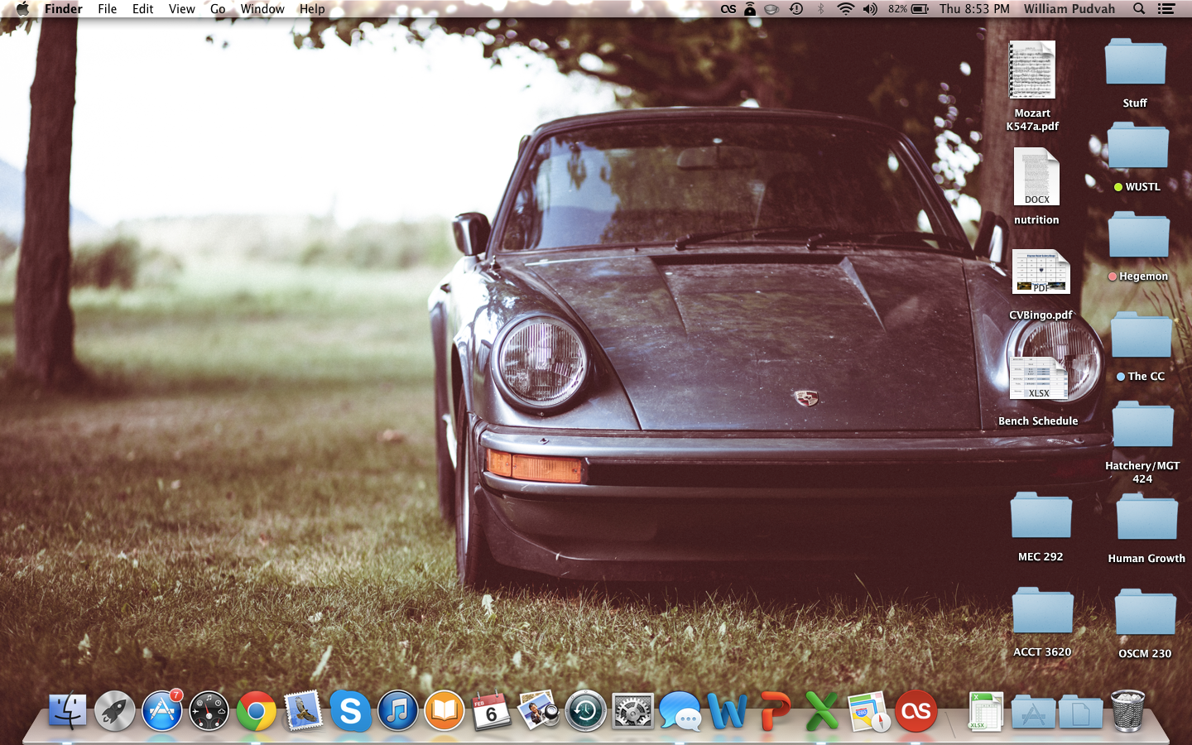This screenshot has height=745, width=1192.
Task: Click the bowl-shaped status icon in menu bar
Action: [771, 9]
